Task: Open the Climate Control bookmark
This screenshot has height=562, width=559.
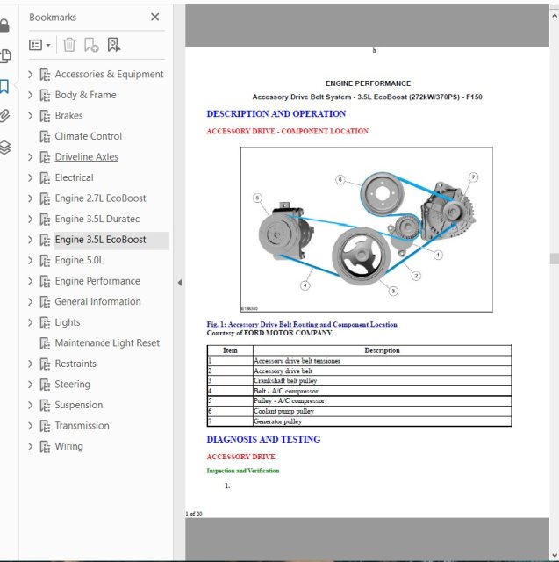Action: pyautogui.click(x=88, y=136)
